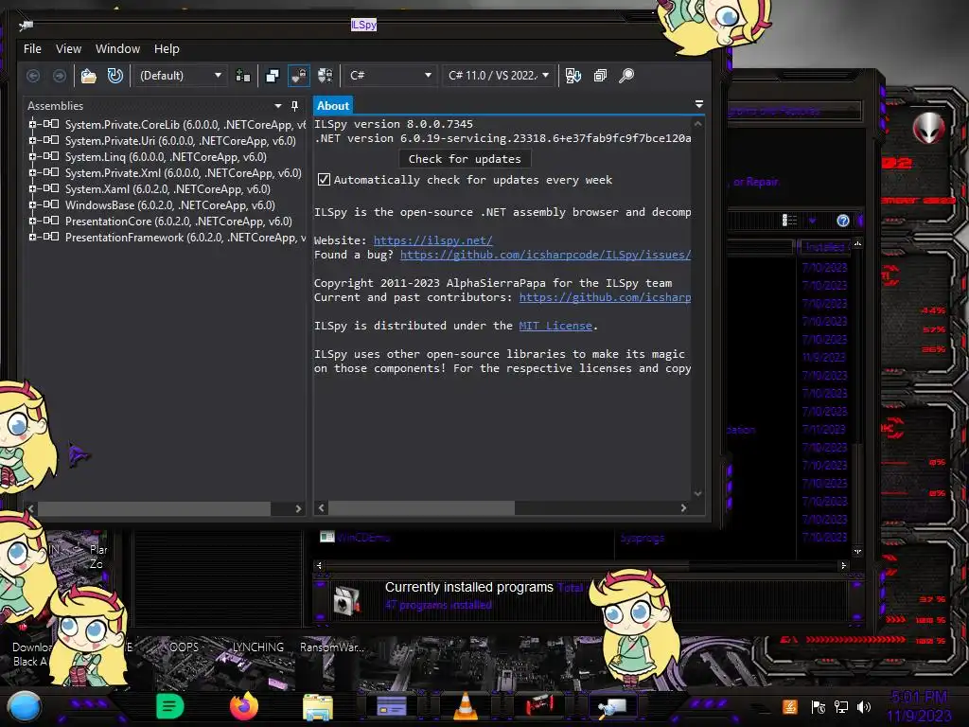Open an assembly file with the folder icon
969x727 pixels.
tap(89, 76)
